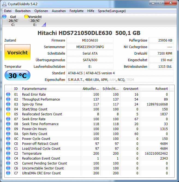This screenshot has width=179, height=182.
Task: Click the Betriebsstunden value 1315 Std.
Action: pyautogui.click(x=161, y=66)
